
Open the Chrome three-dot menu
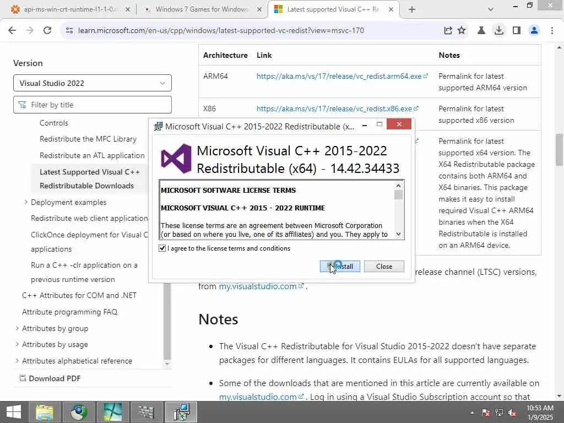point(552,31)
